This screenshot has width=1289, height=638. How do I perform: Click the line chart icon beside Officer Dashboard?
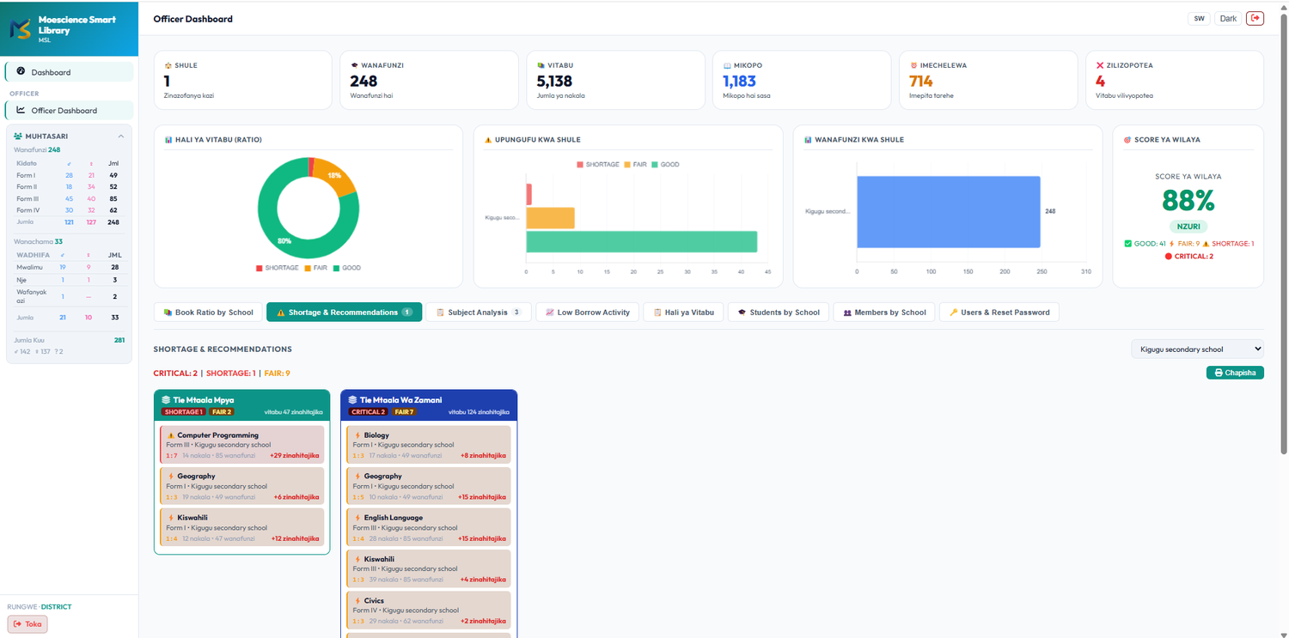pos(21,110)
